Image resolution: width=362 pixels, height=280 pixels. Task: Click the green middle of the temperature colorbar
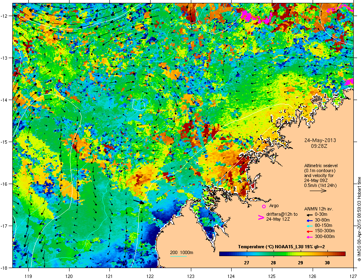282,254
